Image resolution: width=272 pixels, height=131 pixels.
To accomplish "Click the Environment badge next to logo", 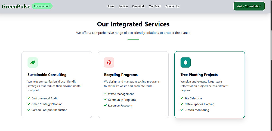I will click(42, 6).
